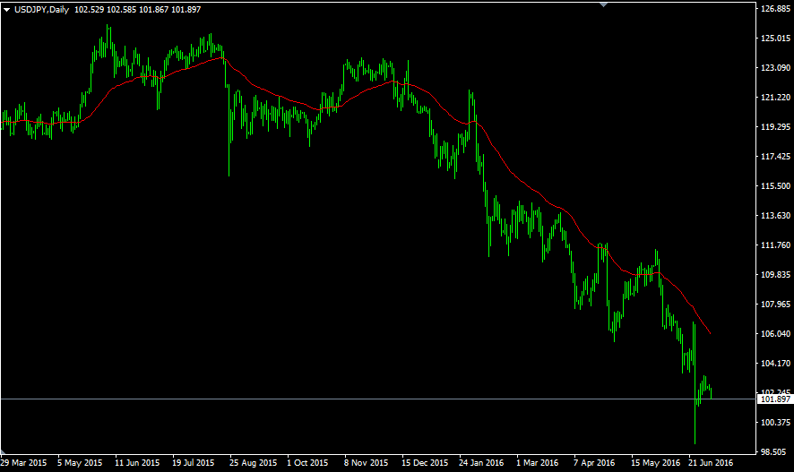Click the "15 May 2016" date label
The width and height of the screenshot is (794, 472).
655,463
